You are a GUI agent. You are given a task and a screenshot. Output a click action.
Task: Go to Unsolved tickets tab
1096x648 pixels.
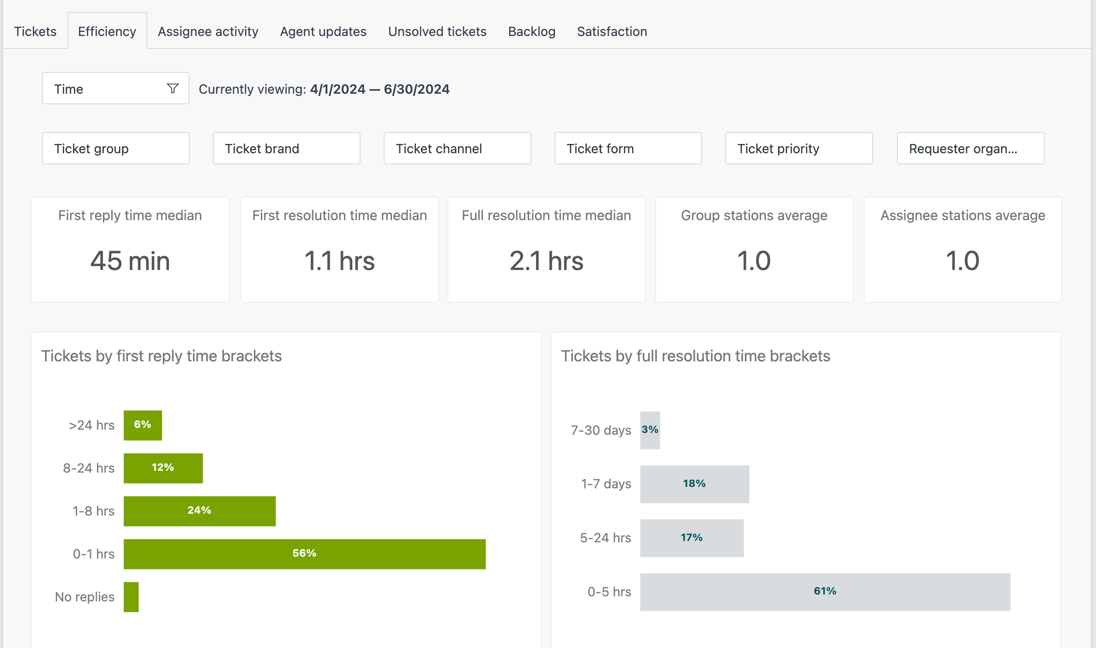[437, 31]
